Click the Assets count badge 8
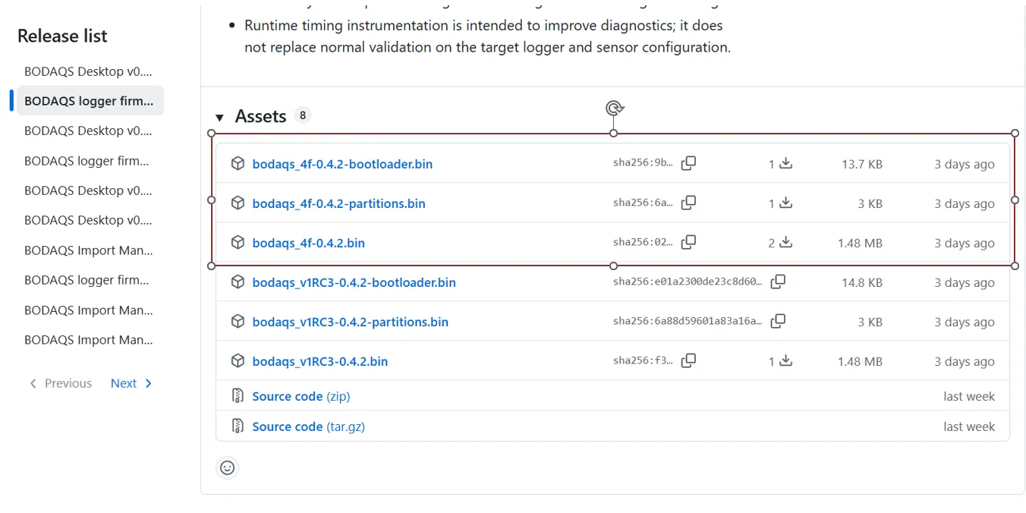Viewport: 1026px width, 513px height. pyautogui.click(x=302, y=115)
